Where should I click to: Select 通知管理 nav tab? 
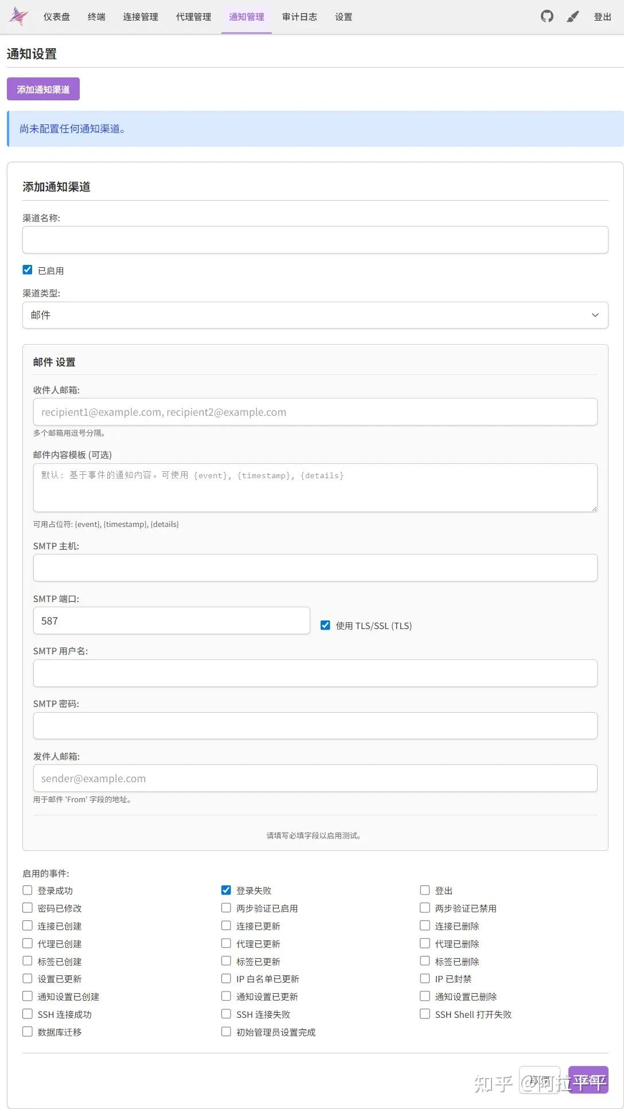247,17
